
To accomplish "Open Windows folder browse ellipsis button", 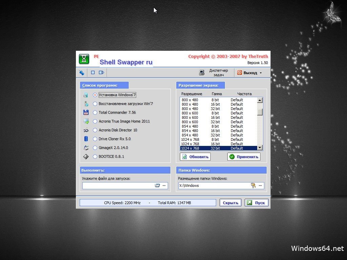I will point(260,186).
